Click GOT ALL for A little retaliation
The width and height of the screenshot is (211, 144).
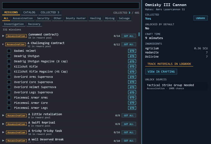pyautogui.click(x=129, y=115)
